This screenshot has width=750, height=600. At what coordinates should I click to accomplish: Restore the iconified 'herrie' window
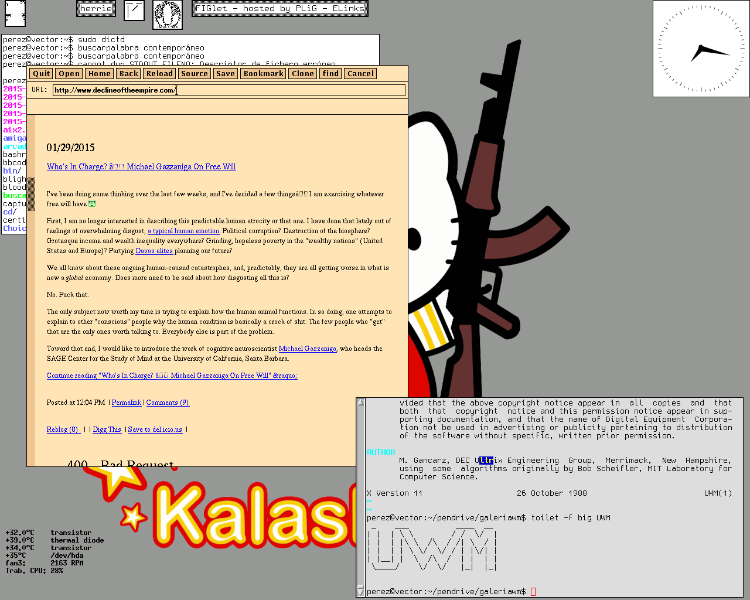[96, 9]
